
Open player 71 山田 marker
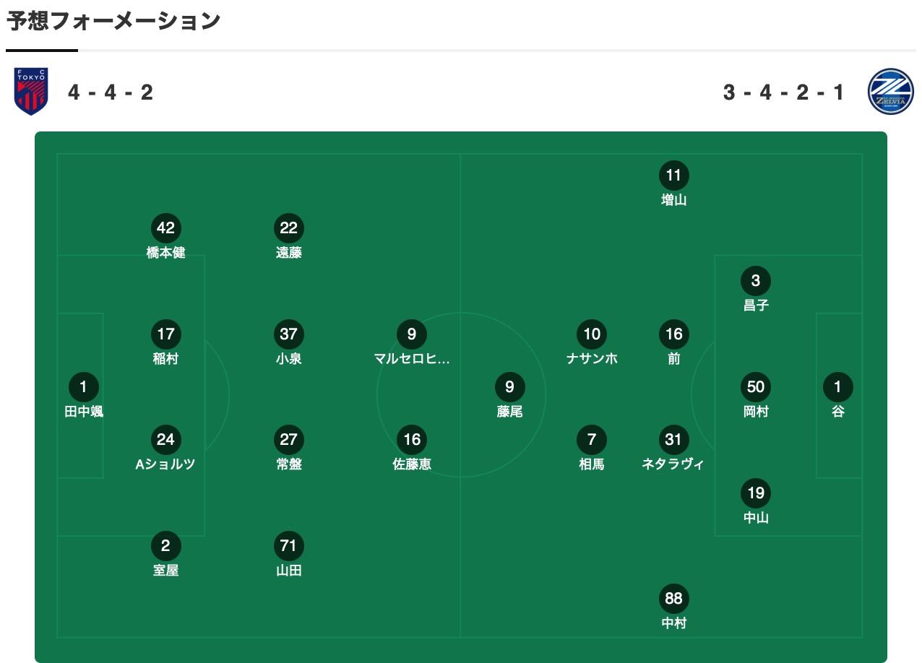tap(289, 546)
